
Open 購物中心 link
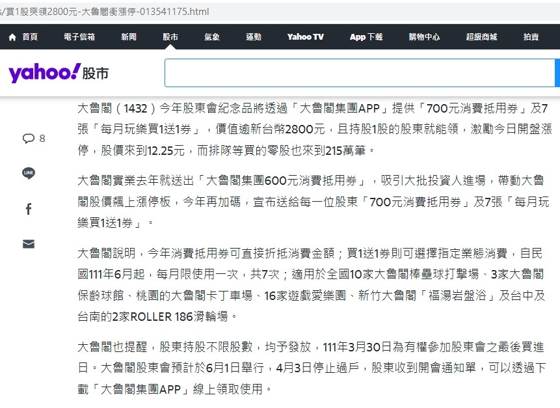coord(424,37)
